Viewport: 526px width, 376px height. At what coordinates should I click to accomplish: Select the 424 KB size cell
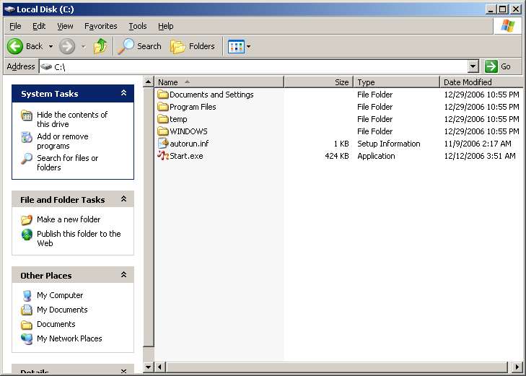click(337, 156)
